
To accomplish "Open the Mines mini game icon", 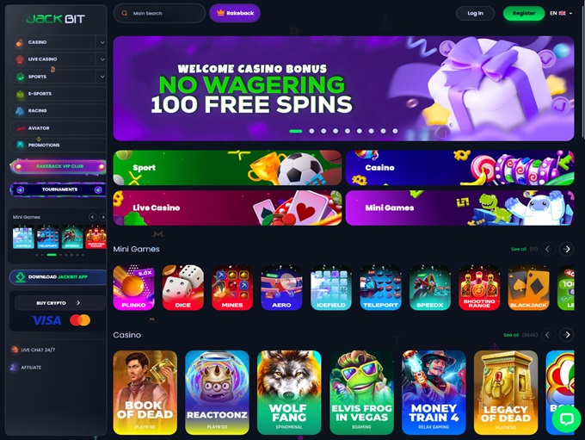I will 232,288.
